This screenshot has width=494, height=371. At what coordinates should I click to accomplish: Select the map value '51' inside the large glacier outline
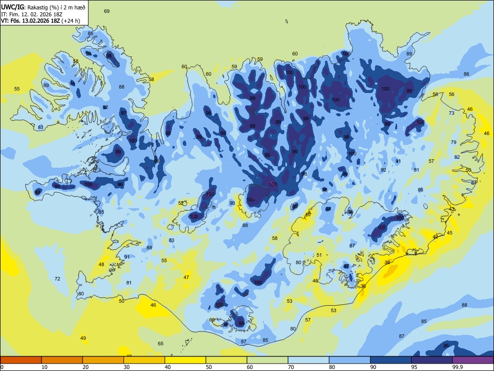coord(319,255)
